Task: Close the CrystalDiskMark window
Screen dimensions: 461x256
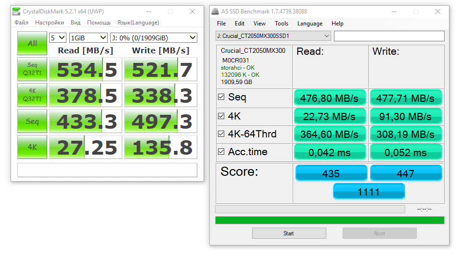Action: [192, 12]
